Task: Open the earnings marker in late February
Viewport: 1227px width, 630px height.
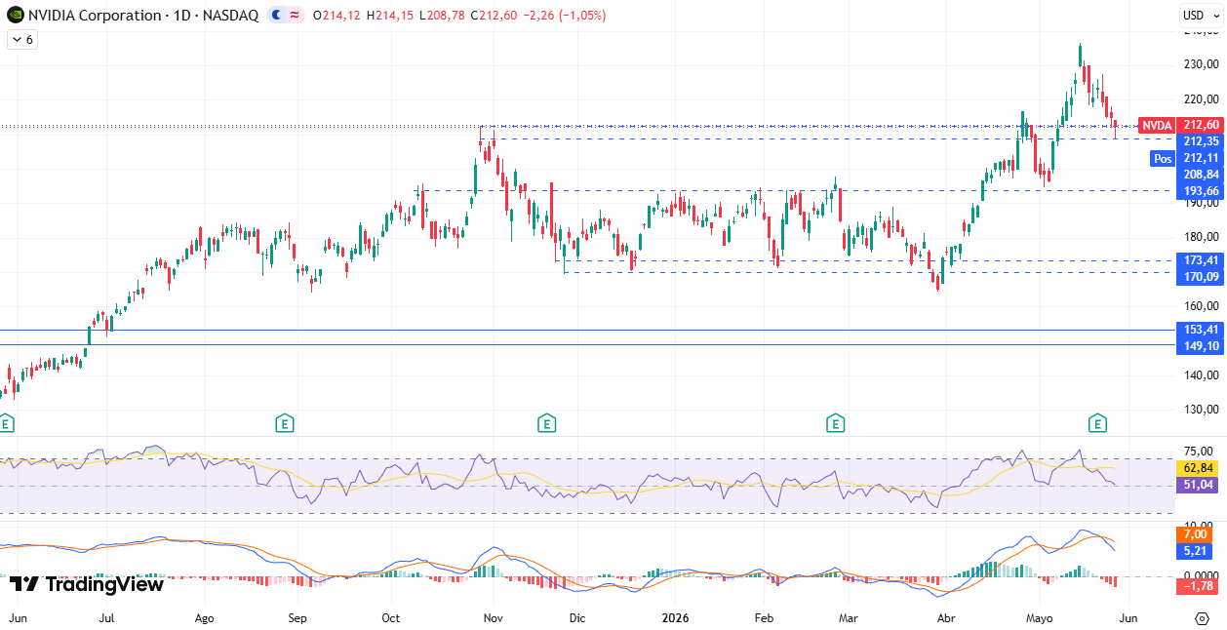Action: [x=835, y=423]
